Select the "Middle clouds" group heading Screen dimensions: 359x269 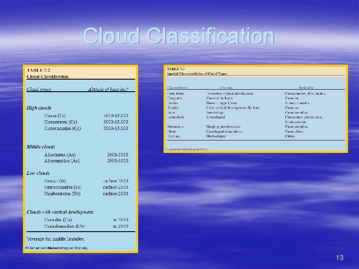[41, 147]
